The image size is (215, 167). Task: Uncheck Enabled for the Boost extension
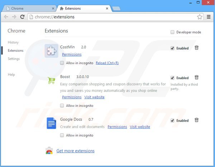(172, 78)
